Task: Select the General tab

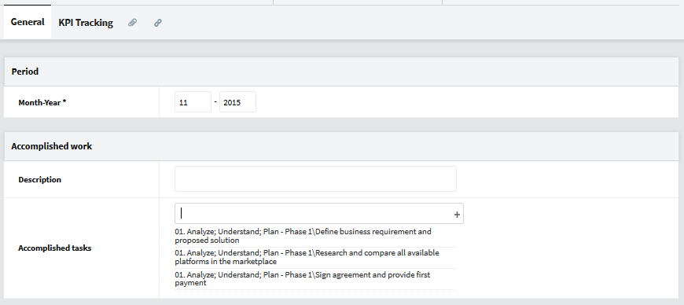Action: [x=28, y=22]
